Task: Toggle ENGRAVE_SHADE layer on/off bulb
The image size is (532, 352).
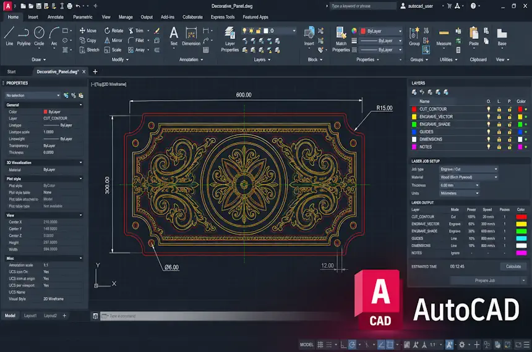Action: (489, 124)
